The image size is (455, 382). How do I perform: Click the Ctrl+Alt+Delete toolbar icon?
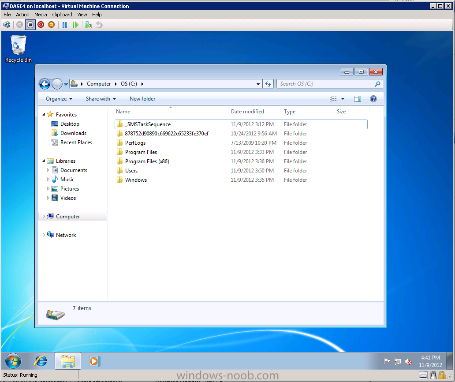7,25
